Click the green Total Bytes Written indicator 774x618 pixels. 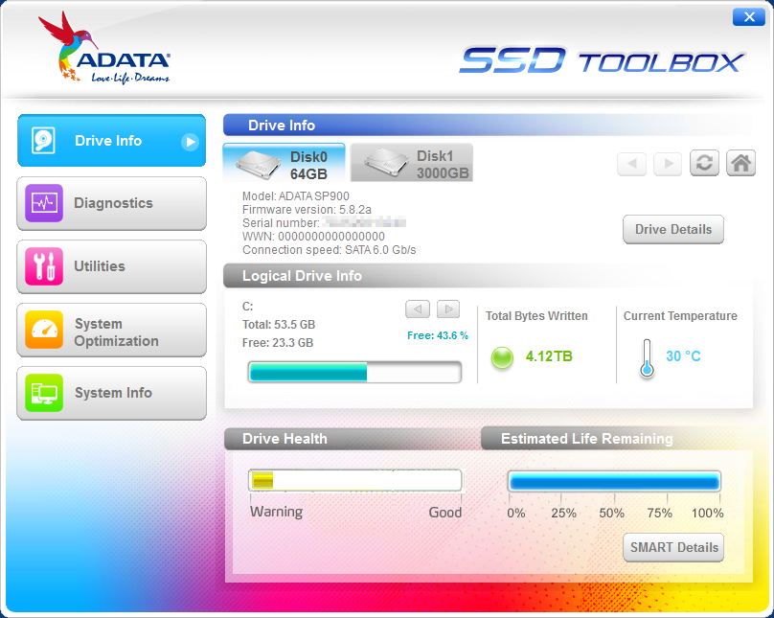click(502, 357)
